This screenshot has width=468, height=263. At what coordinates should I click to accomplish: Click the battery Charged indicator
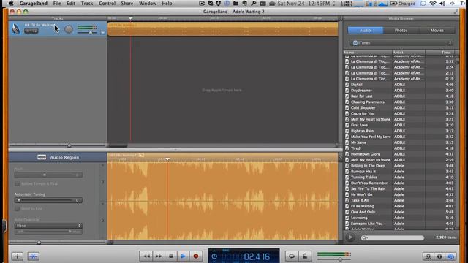pos(403,4)
